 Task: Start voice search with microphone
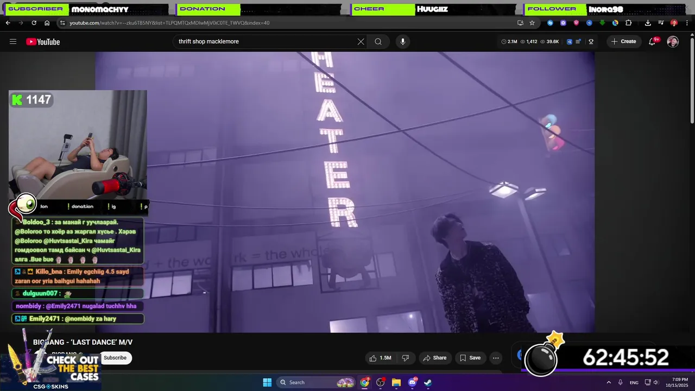pyautogui.click(x=402, y=42)
